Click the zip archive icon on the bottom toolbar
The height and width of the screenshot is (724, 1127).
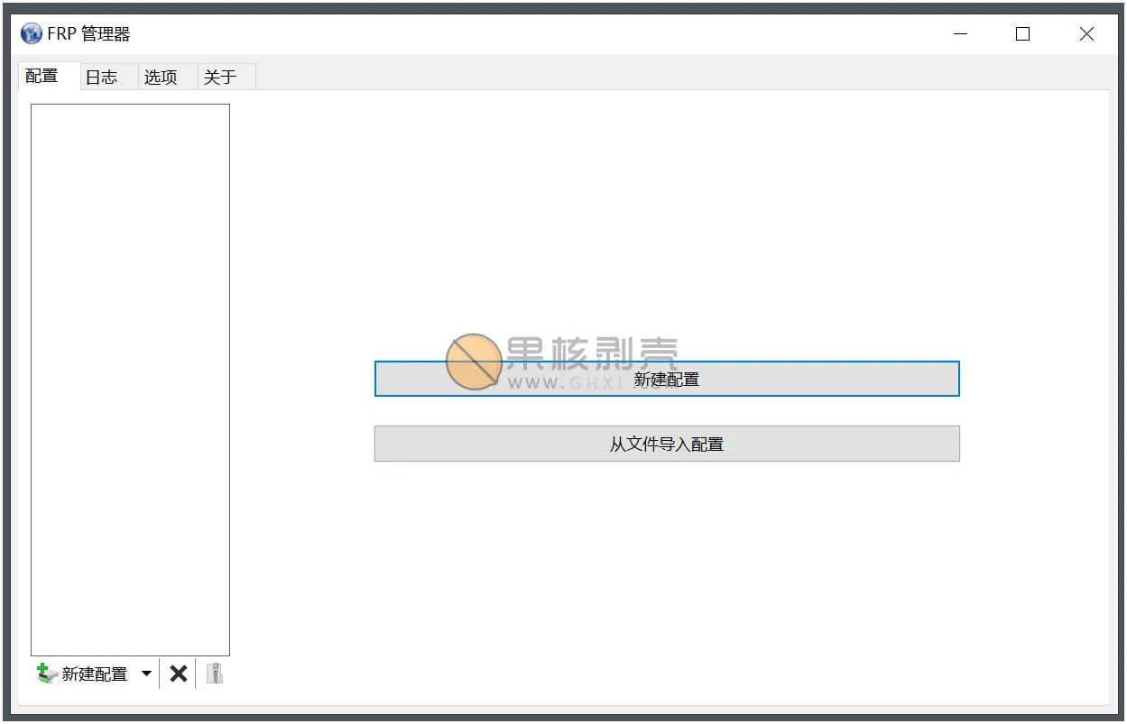pos(214,673)
